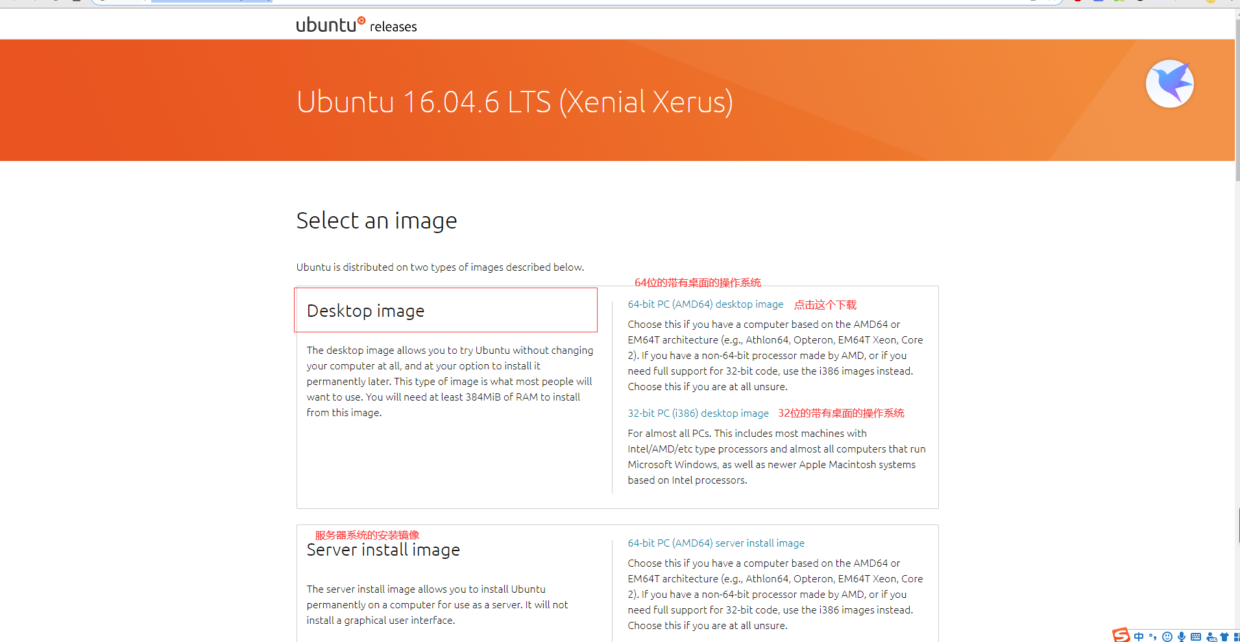
Task: Click the user account icon in the IME bar
Action: pos(1211,637)
